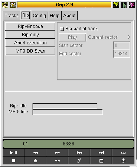Click the window-shaped icon in the bottom button row
The height and width of the screenshot is (167, 137).
coord(101,161)
